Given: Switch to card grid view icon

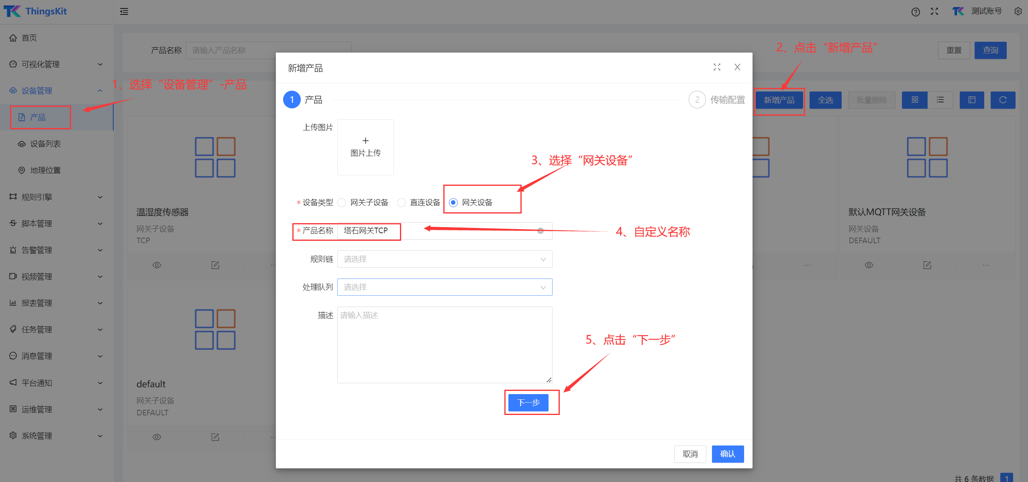Looking at the screenshot, I should (x=915, y=100).
